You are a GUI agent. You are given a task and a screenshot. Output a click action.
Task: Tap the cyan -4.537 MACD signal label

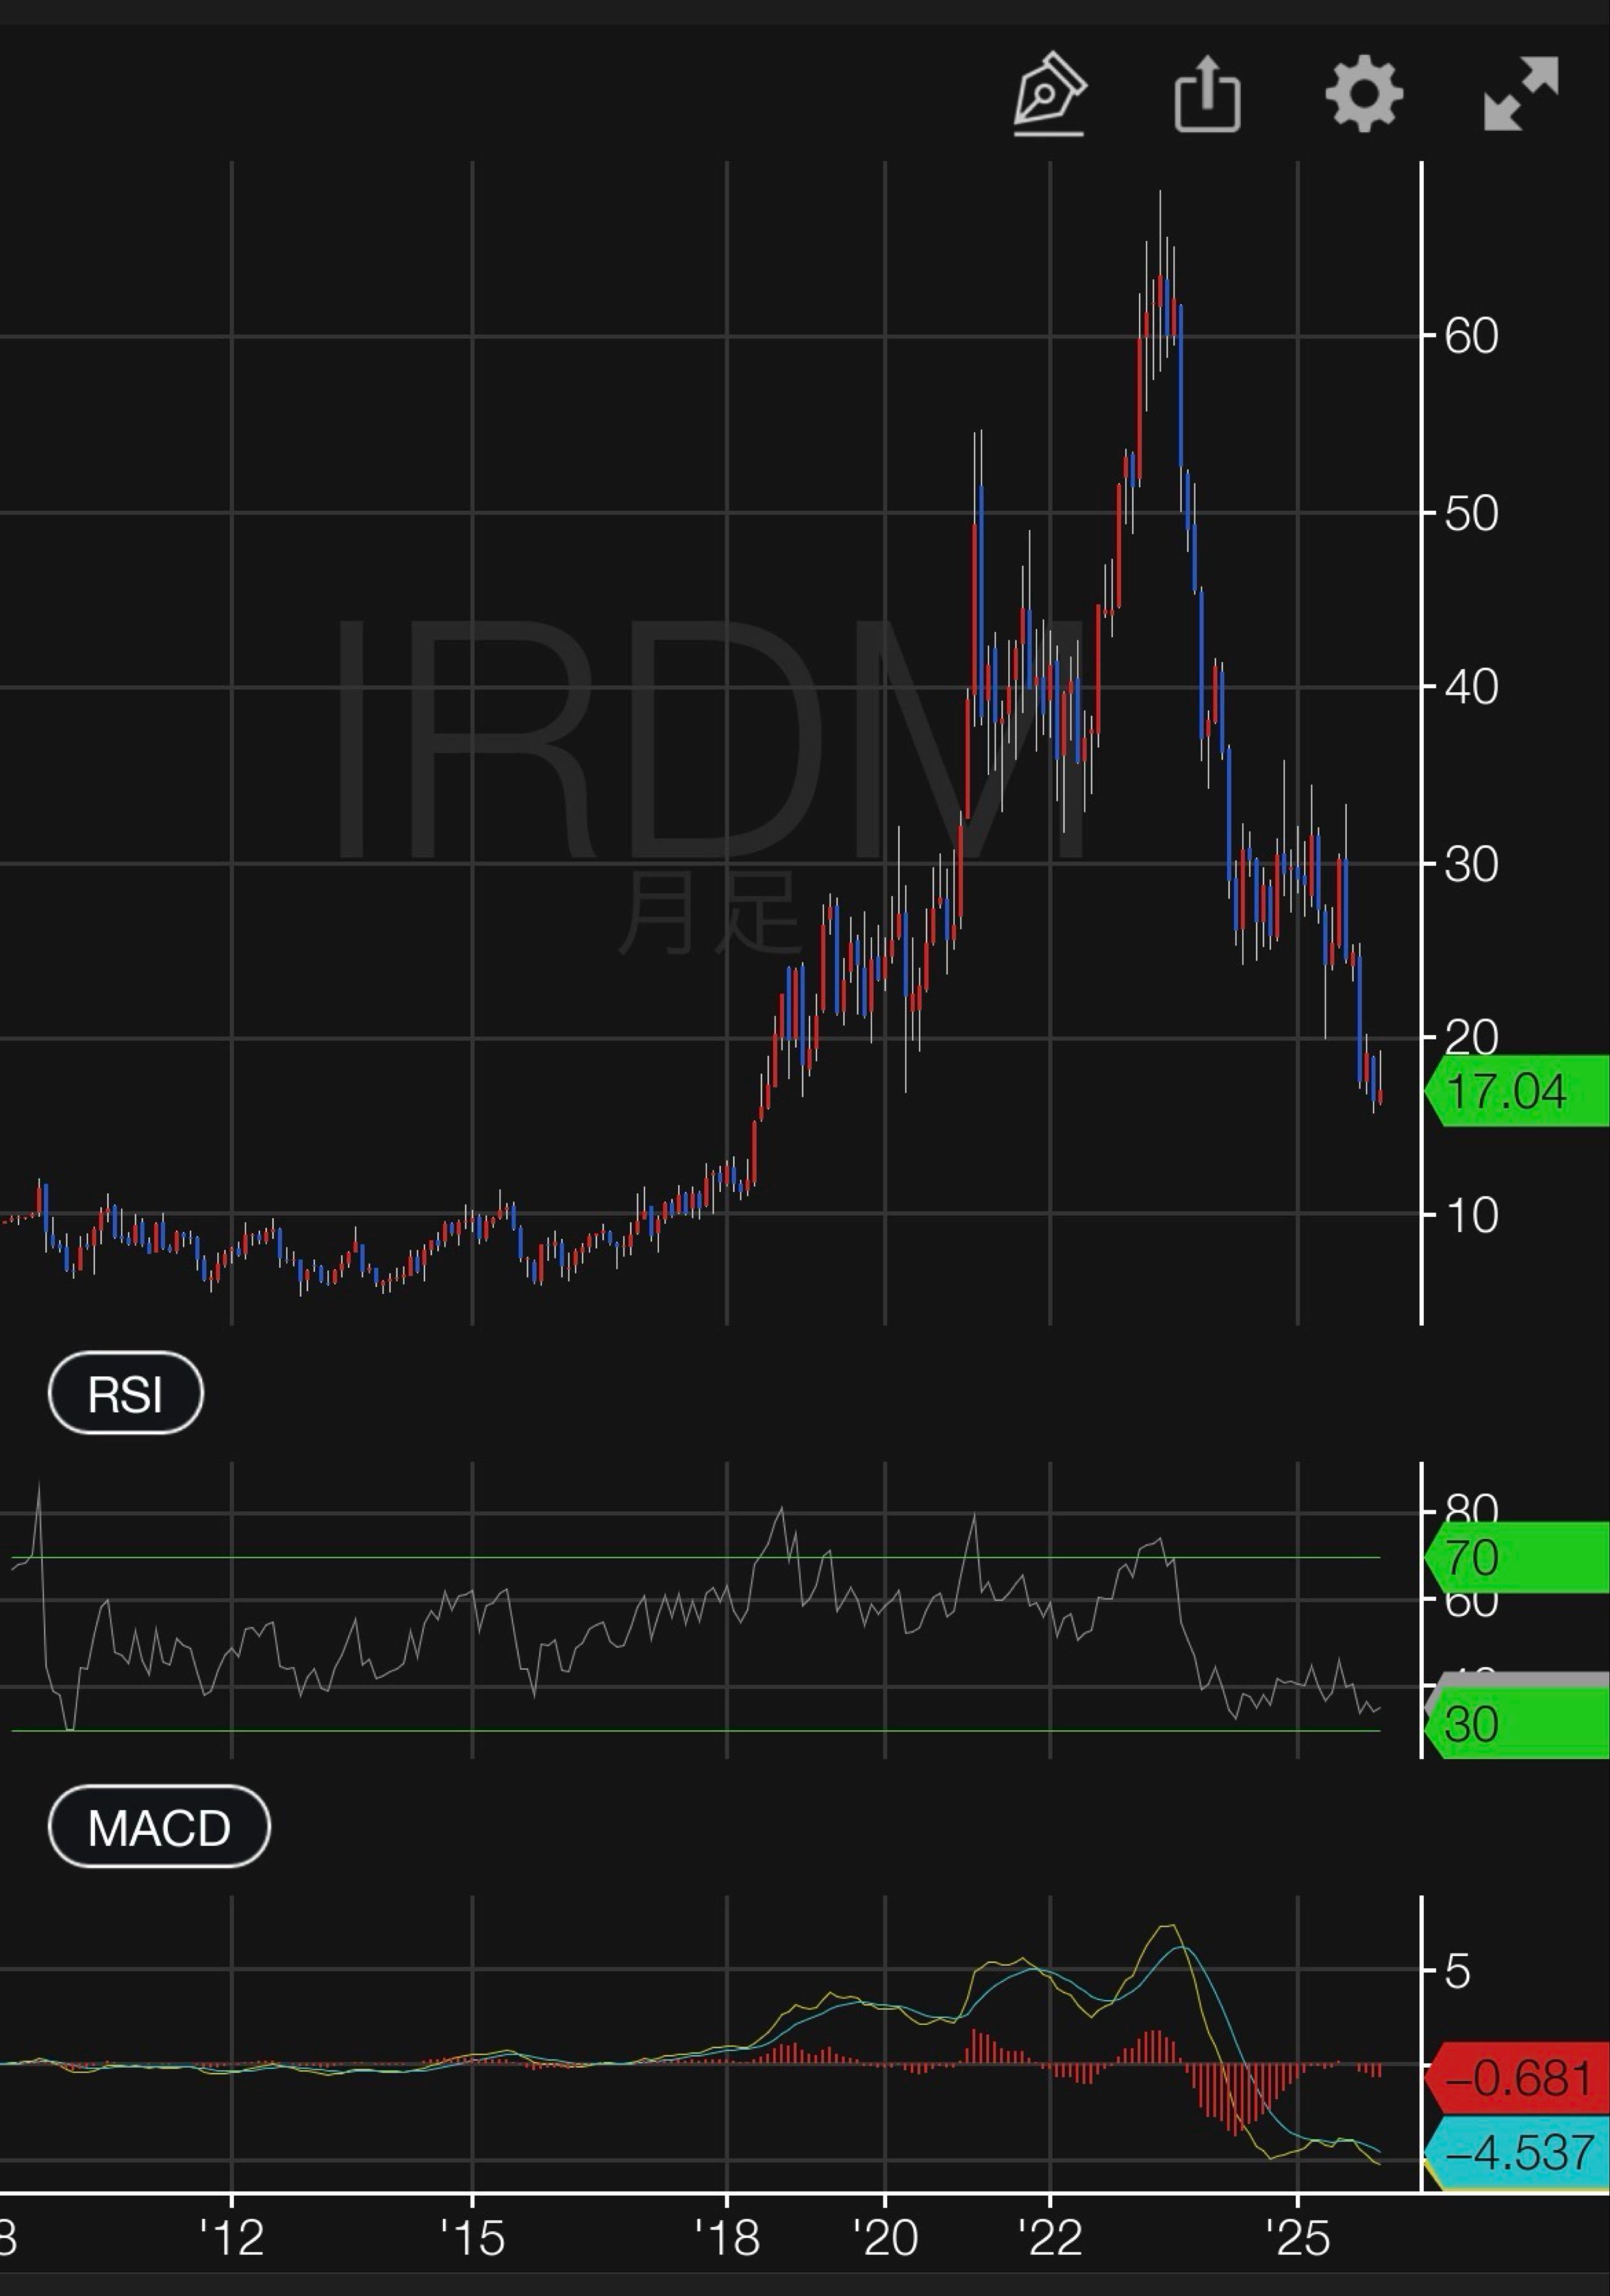coord(1517,2152)
